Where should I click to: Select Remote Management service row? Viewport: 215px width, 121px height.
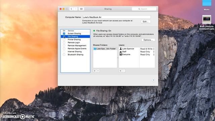(x=75, y=46)
